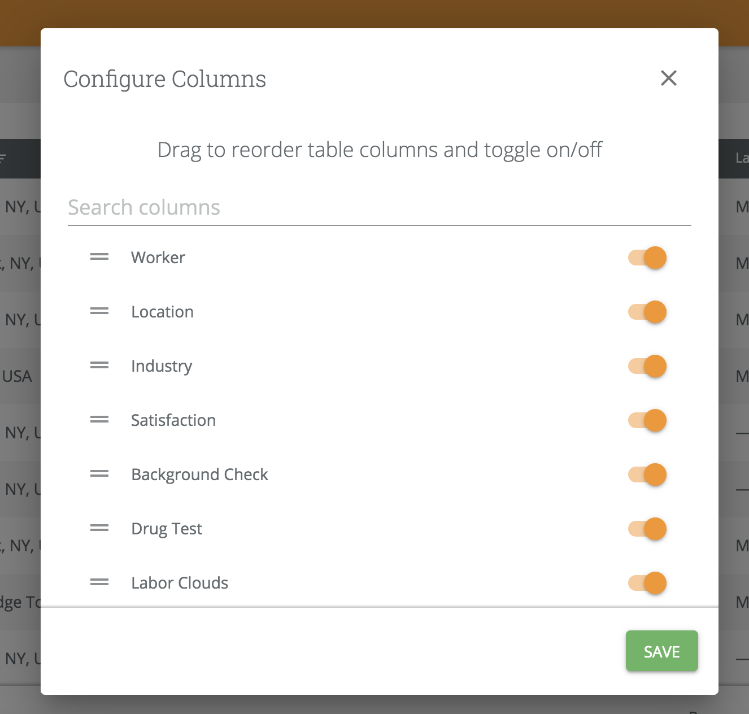Turn off the Industry column

coord(647,366)
